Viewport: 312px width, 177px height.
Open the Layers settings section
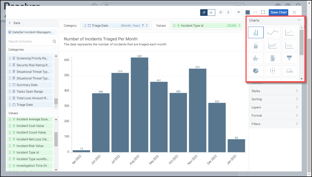pos(275,107)
